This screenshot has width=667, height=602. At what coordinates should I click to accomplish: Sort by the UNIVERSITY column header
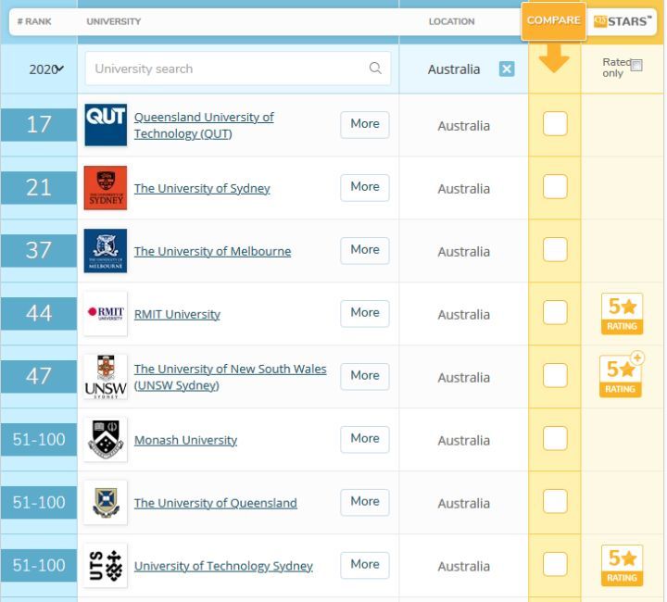[x=114, y=21]
